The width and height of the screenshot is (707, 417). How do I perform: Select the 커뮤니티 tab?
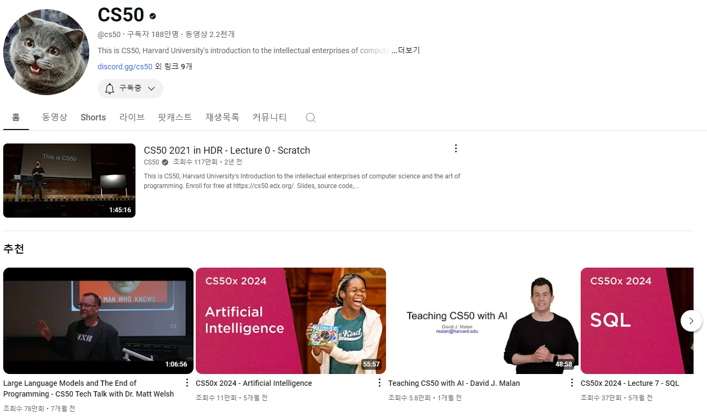[x=269, y=117]
